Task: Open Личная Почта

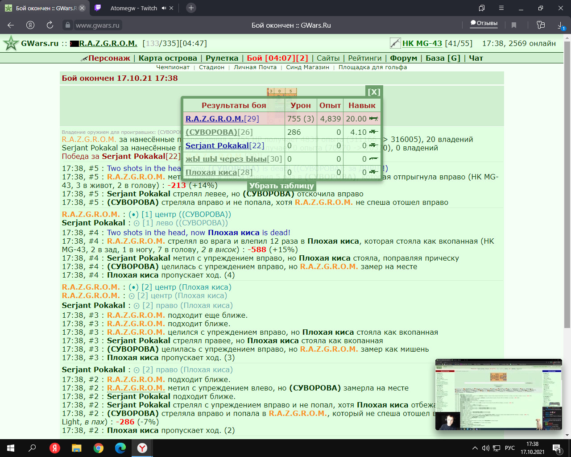Action: point(255,67)
